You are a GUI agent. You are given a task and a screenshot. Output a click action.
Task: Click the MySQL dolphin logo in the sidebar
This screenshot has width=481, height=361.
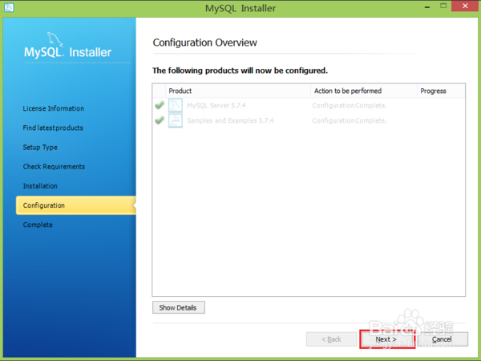[x=55, y=39]
